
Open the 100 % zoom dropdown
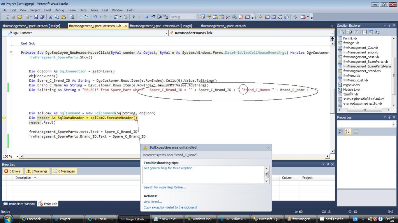[17, 157]
